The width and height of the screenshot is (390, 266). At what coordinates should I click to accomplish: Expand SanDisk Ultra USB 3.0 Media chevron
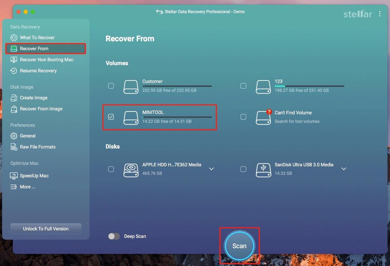pos(344,169)
